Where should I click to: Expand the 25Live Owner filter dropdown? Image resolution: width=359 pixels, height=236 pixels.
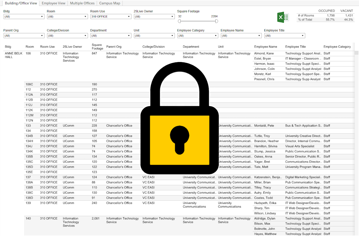coord(154,17)
